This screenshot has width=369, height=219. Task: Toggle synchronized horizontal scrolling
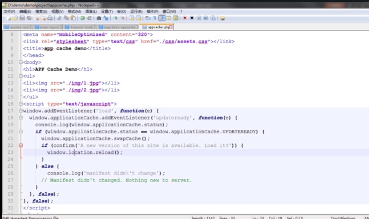pyautogui.click(x=138, y=18)
